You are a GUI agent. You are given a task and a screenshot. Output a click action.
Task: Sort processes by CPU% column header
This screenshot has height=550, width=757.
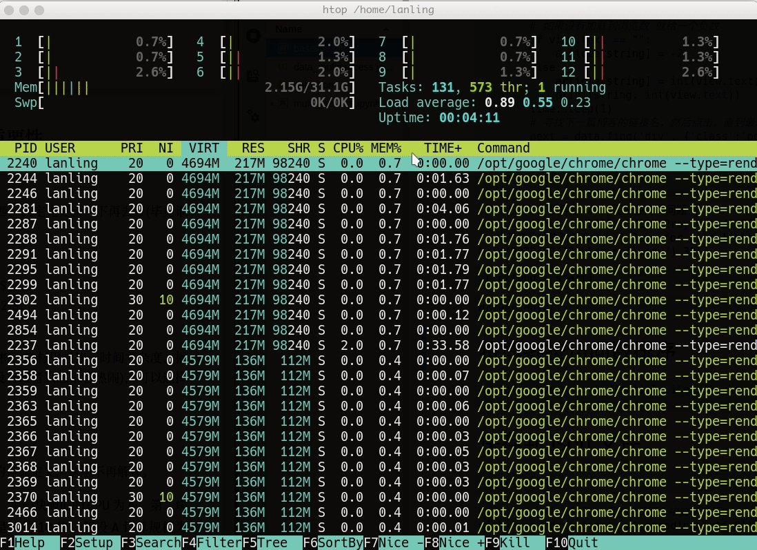pos(347,148)
